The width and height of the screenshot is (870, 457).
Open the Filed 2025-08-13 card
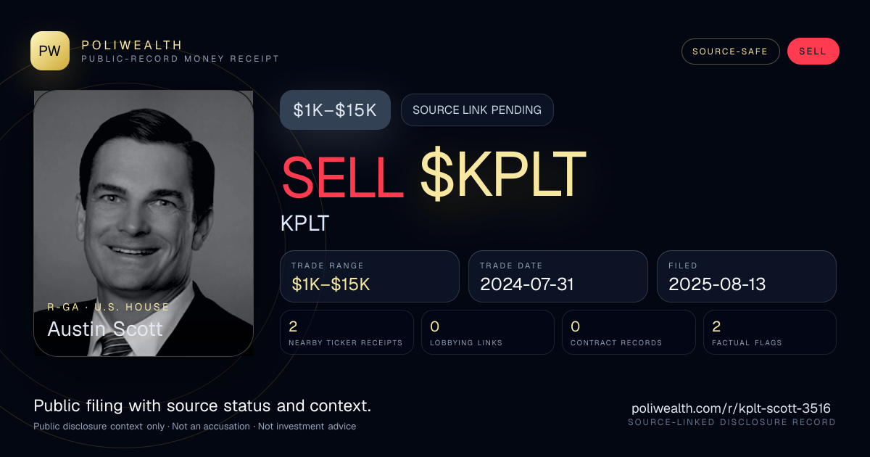(x=747, y=276)
